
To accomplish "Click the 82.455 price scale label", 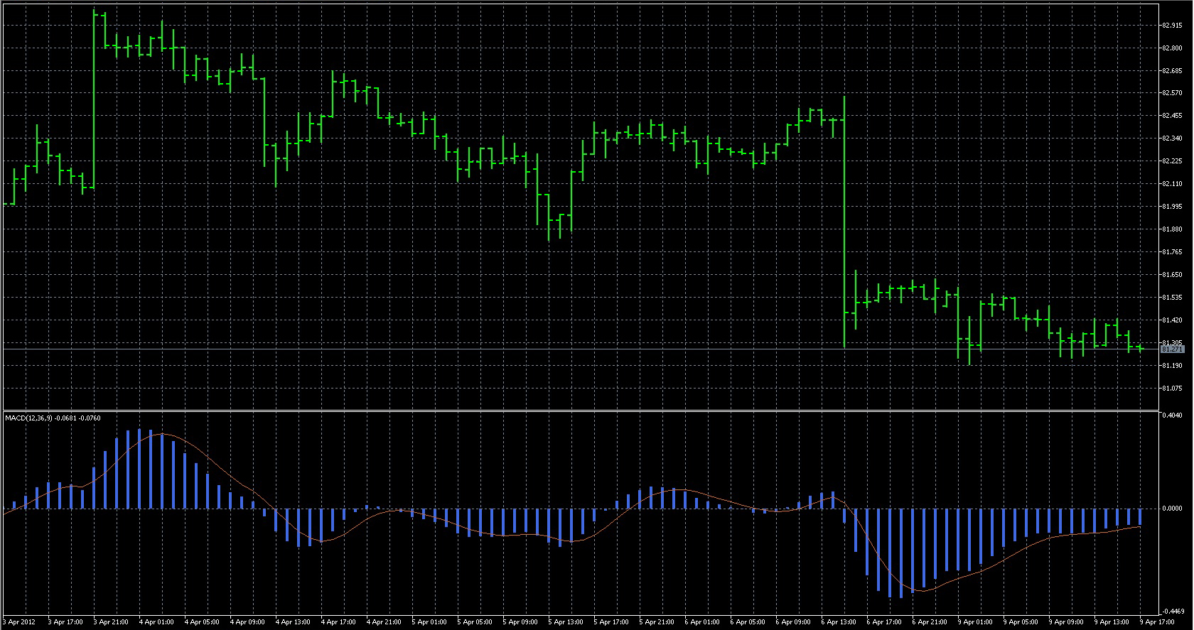I will [1172, 116].
